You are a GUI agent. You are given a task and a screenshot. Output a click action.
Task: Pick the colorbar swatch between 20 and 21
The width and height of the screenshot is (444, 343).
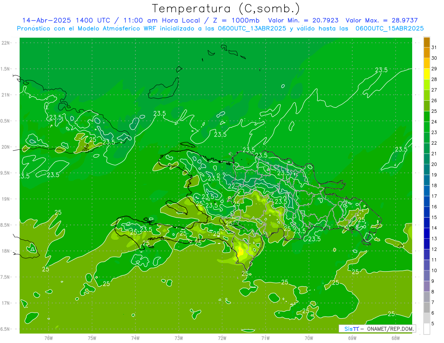point(427,159)
